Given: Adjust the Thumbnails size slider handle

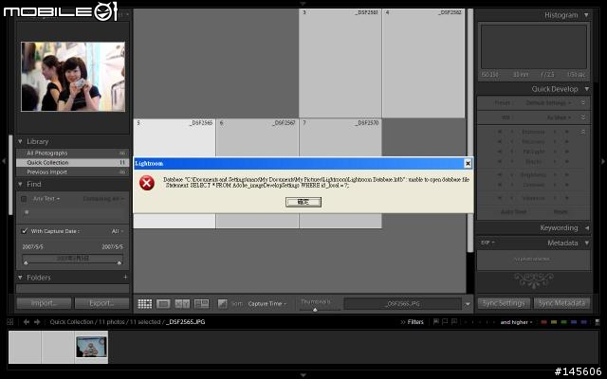Looking at the screenshot, I should (315, 310).
